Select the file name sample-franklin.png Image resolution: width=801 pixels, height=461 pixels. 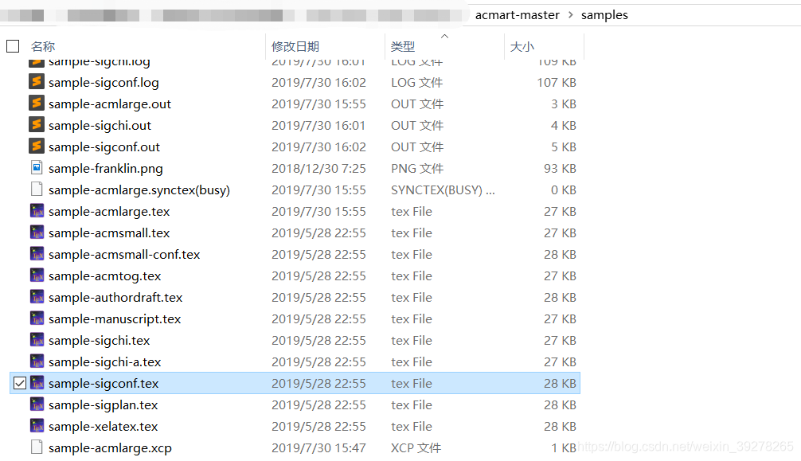pyautogui.click(x=106, y=168)
